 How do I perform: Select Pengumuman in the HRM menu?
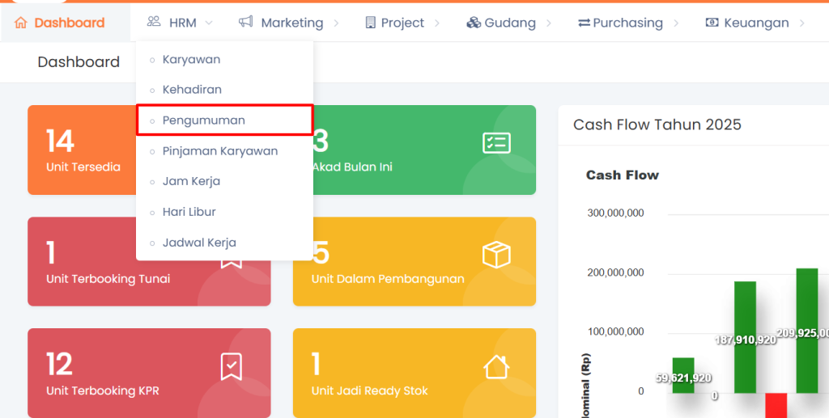click(203, 120)
